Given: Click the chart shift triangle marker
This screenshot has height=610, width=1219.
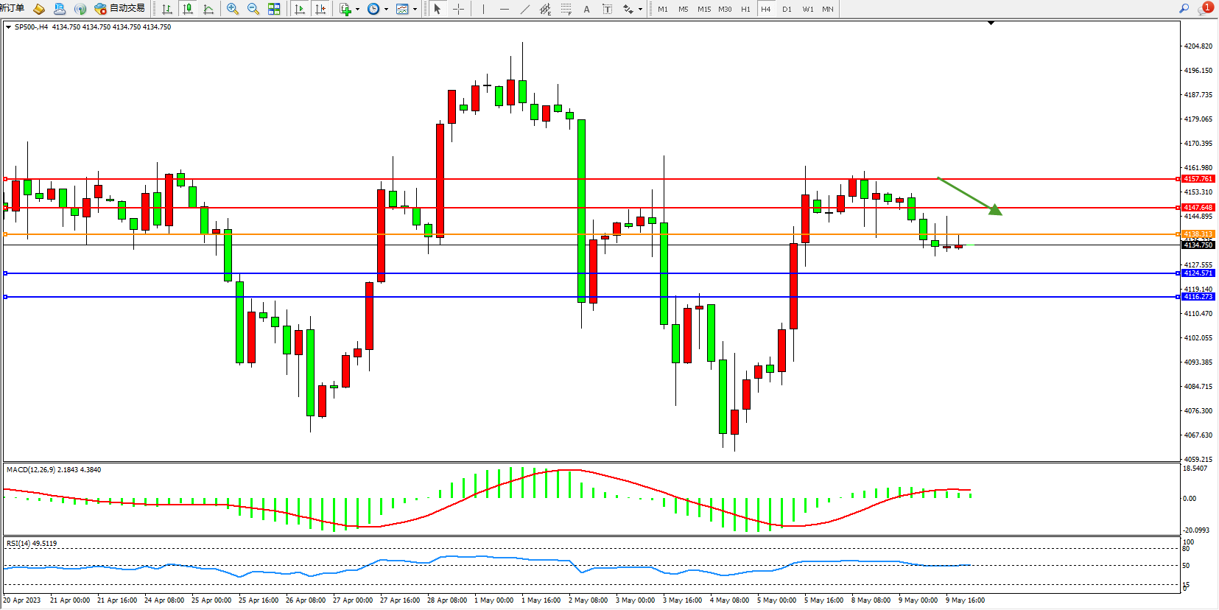Looking at the screenshot, I should click(x=991, y=23).
